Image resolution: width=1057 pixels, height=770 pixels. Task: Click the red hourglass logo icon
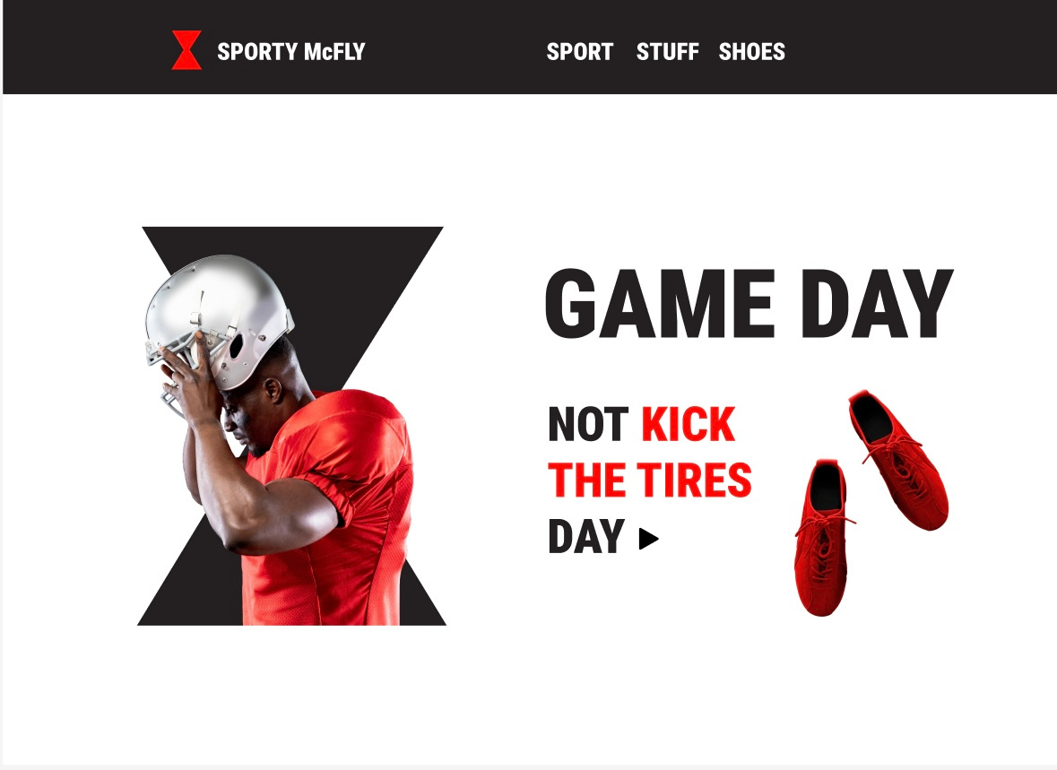(186, 50)
